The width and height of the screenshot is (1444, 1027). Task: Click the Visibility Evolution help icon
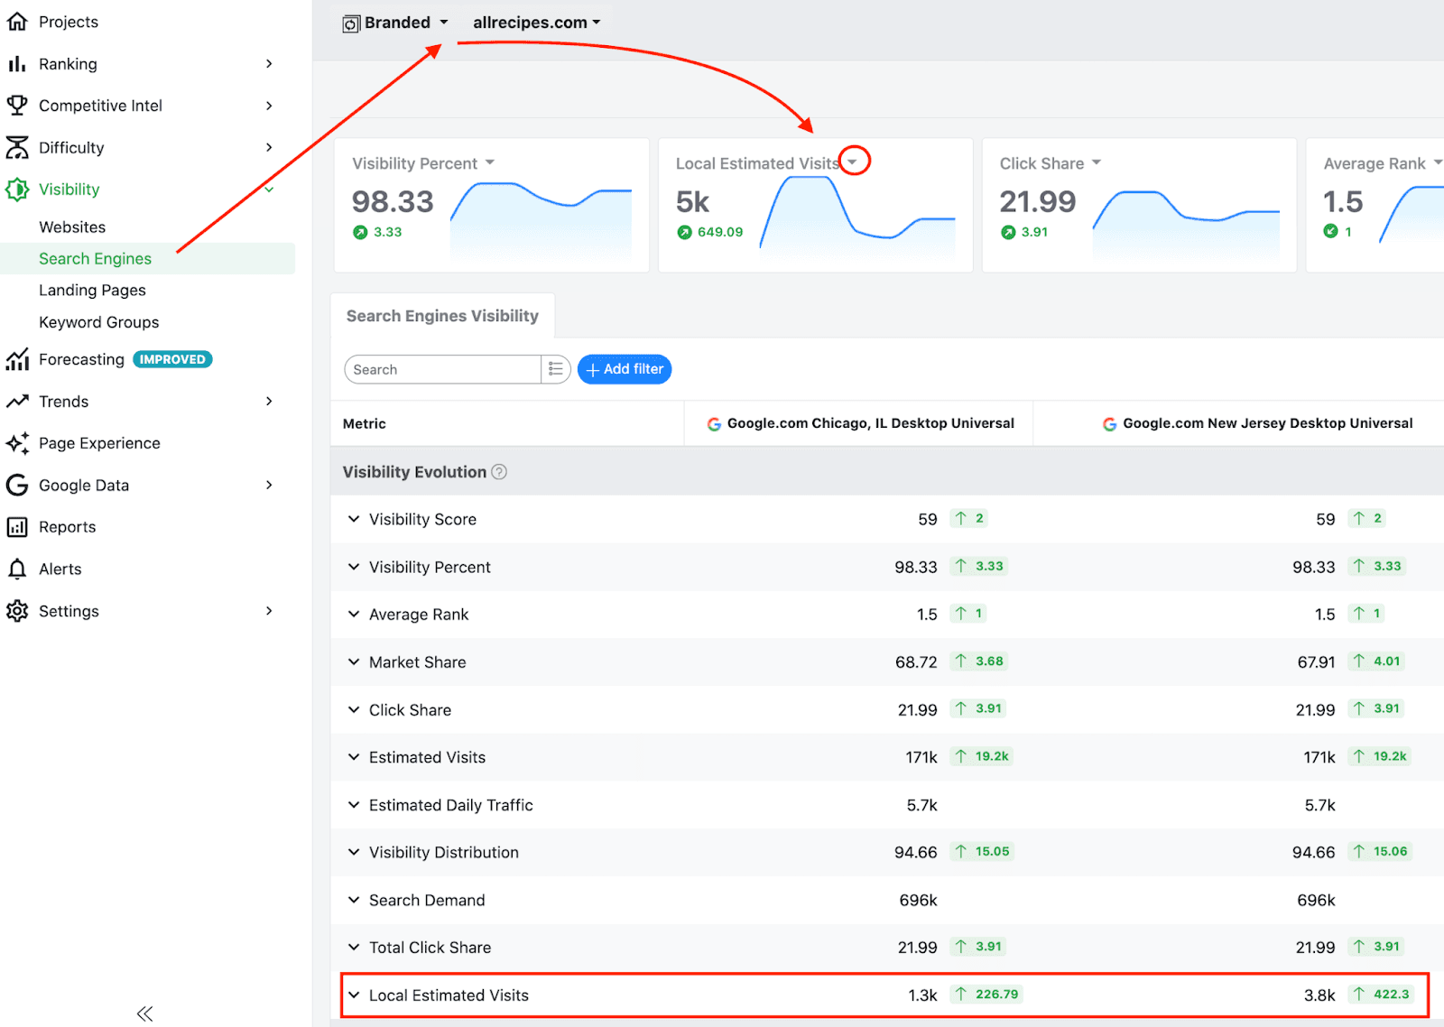pos(499,472)
